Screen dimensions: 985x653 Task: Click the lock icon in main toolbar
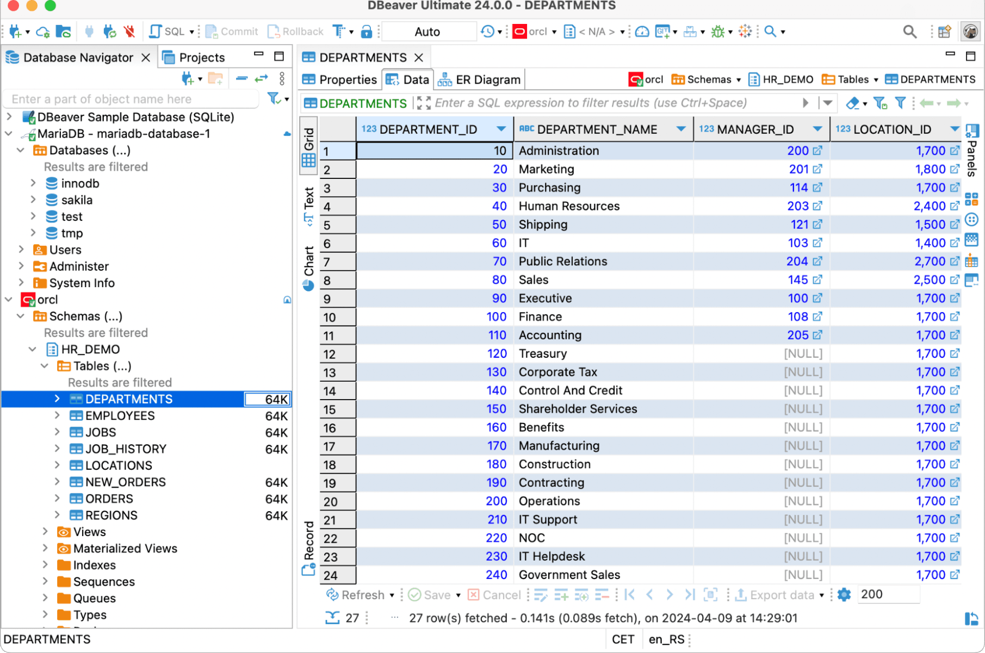click(367, 32)
